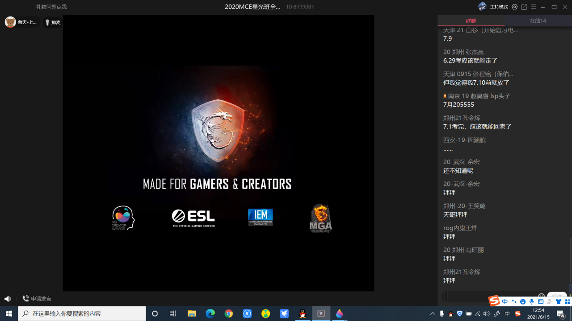Click the message 但我觉得我7.10前就放了

click(476, 82)
